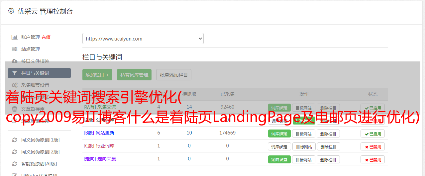Open 智能伪原创[AI版] sidebar entry
This screenshot has height=176, width=425.
point(39,164)
